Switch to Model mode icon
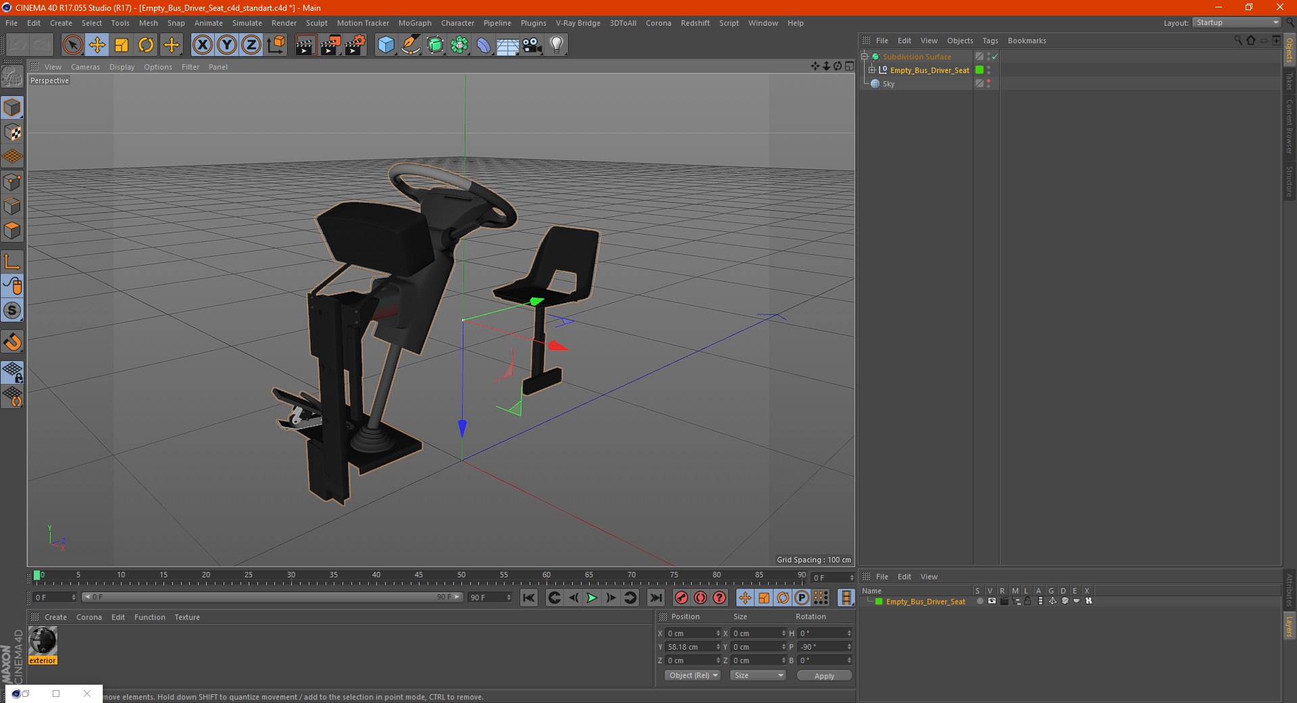 coord(12,108)
